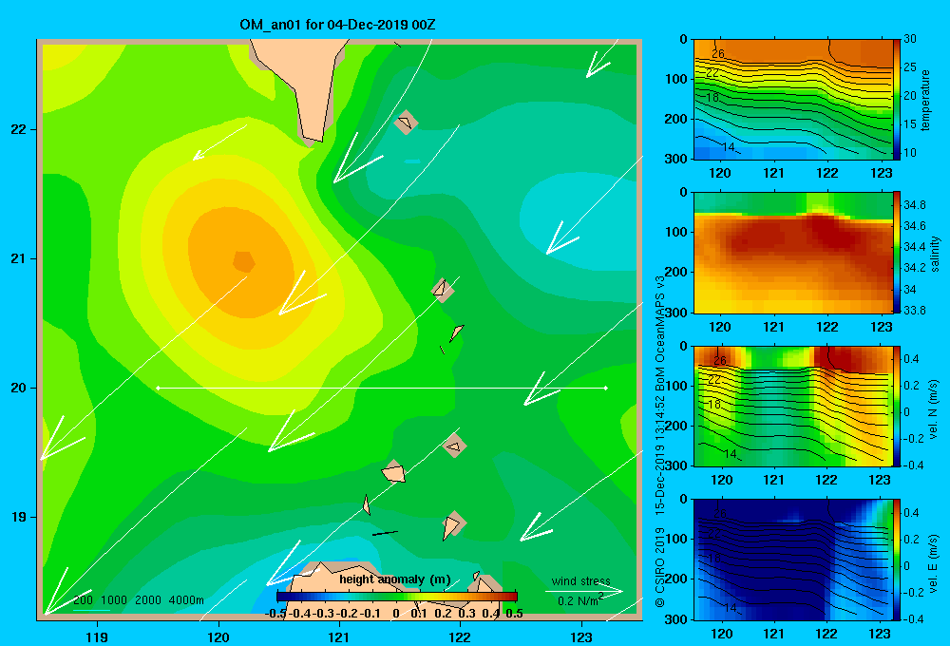
Task: Click the wind arrow in the map's top-right corner
Action: pos(601,59)
